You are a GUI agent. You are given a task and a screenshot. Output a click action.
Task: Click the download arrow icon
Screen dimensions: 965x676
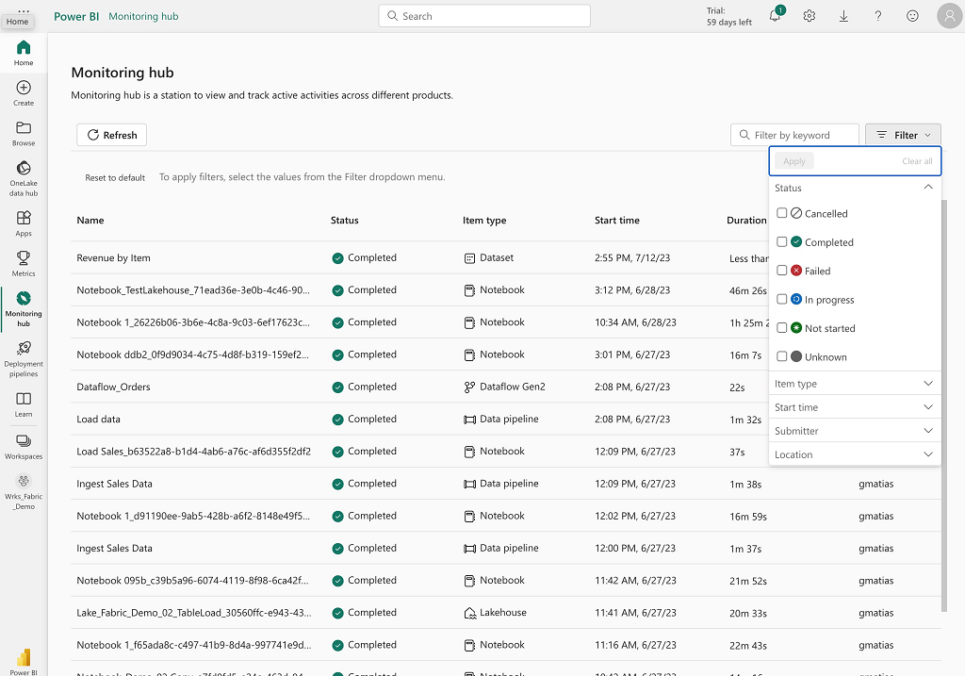click(843, 16)
